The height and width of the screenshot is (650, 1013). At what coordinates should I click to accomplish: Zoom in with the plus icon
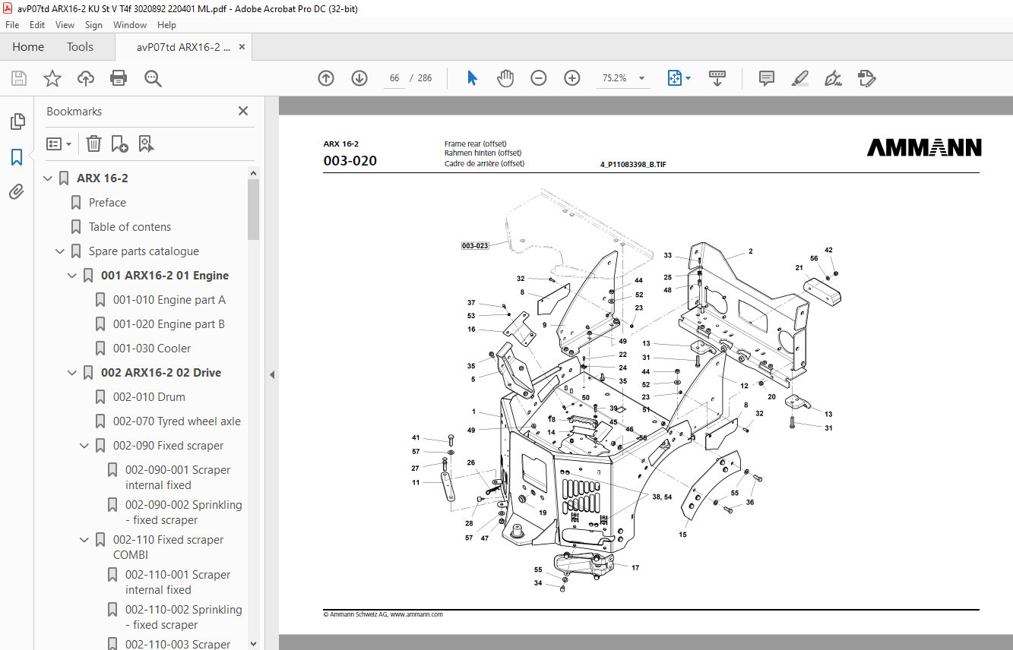pyautogui.click(x=572, y=78)
